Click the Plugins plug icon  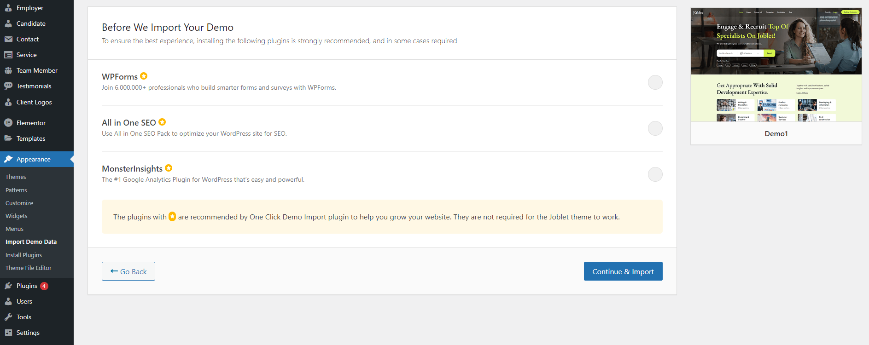tap(8, 286)
